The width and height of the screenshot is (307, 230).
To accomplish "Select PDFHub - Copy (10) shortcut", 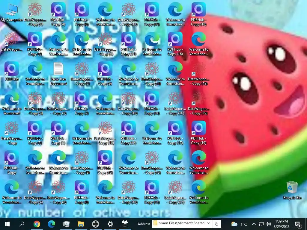I will click(x=105, y=163).
